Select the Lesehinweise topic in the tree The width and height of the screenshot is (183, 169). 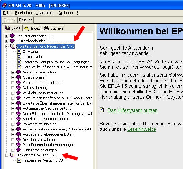(33, 57)
